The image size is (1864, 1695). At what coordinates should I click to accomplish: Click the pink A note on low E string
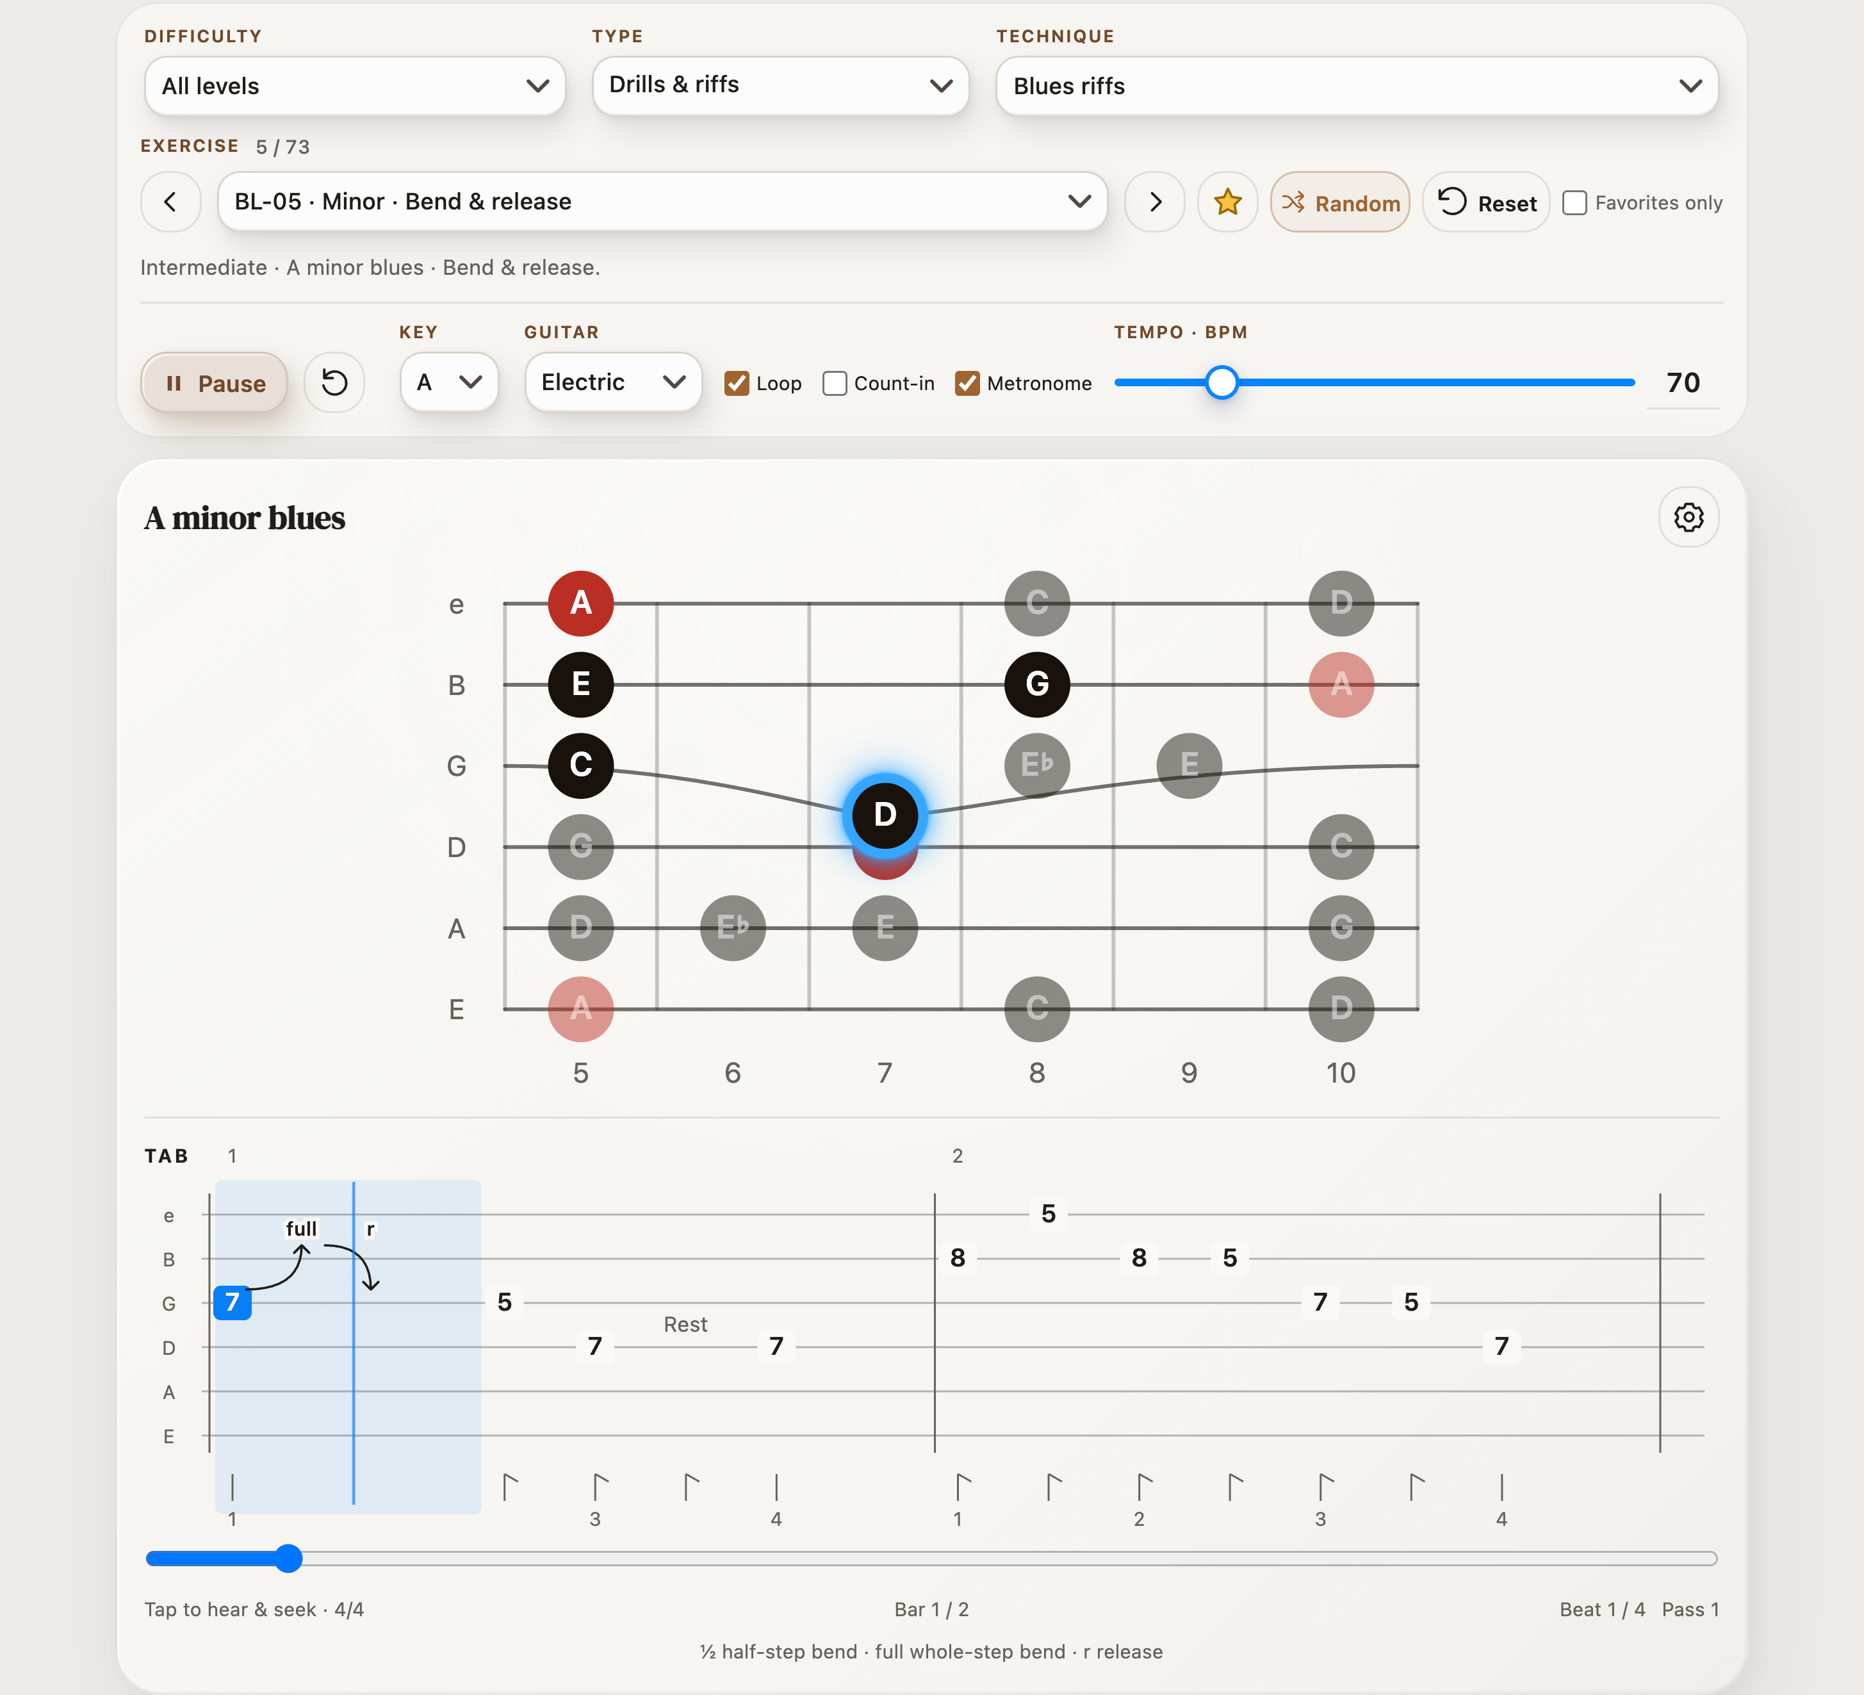point(580,1009)
